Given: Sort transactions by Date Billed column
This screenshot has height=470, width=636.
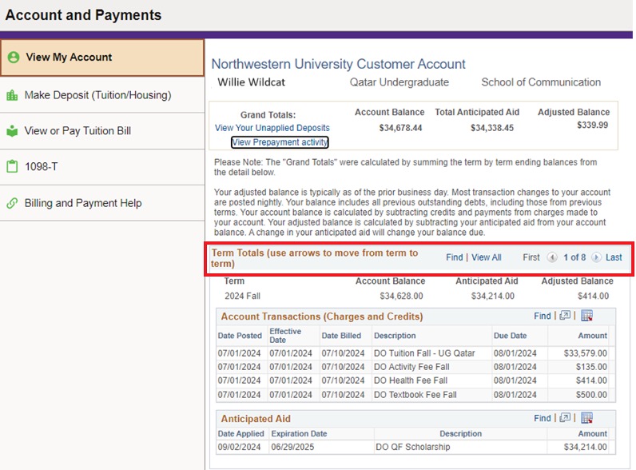Looking at the screenshot, I should (x=341, y=336).
